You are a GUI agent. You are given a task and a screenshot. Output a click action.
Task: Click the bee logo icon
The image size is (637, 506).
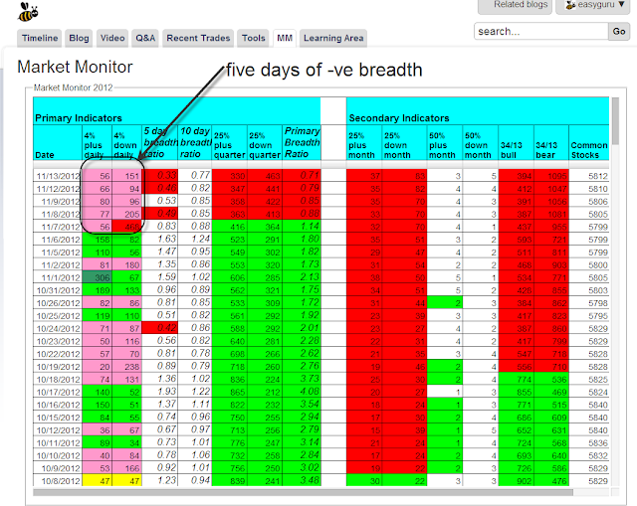tap(28, 12)
